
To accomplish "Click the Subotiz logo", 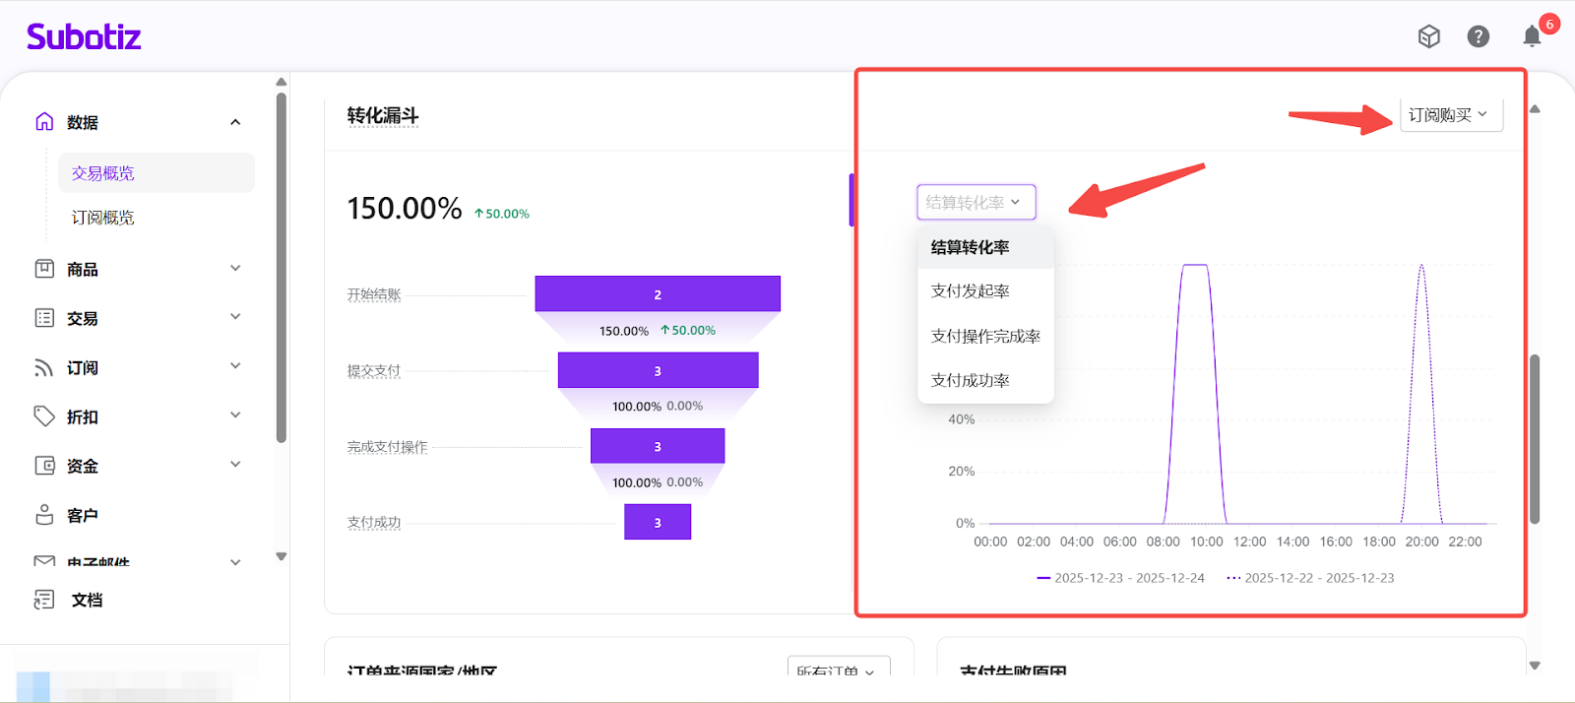I will click(x=84, y=37).
